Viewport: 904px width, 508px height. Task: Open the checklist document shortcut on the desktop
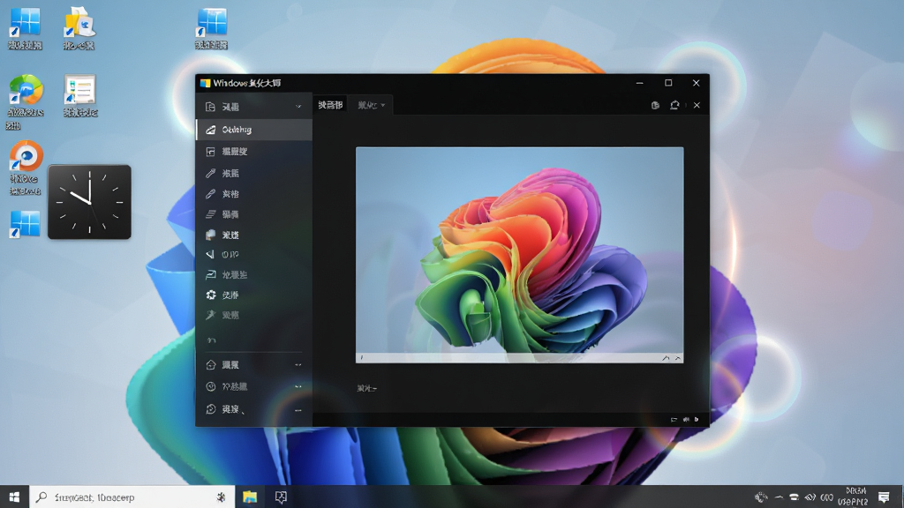click(80, 95)
